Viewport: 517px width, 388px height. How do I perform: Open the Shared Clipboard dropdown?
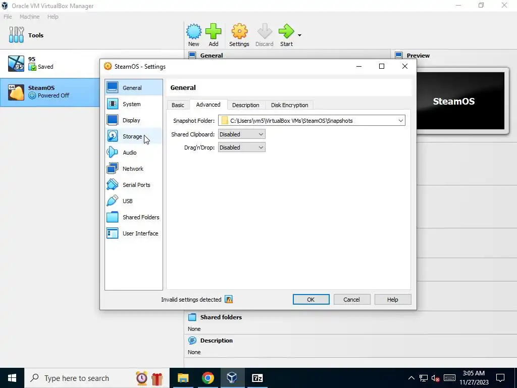[242, 134]
